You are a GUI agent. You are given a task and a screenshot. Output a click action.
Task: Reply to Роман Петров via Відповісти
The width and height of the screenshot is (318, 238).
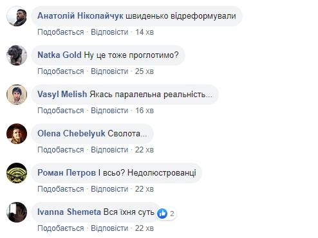pyautogui.click(x=109, y=189)
